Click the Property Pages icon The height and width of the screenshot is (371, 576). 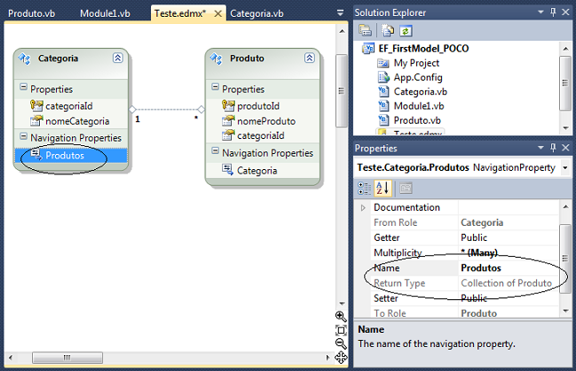[406, 188]
